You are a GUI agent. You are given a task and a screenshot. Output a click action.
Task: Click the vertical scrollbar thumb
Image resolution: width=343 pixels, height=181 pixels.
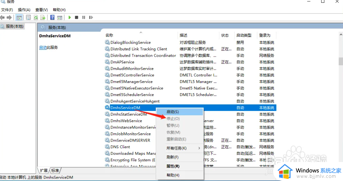coord(341,61)
